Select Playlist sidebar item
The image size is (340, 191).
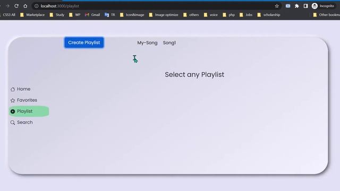click(29, 111)
